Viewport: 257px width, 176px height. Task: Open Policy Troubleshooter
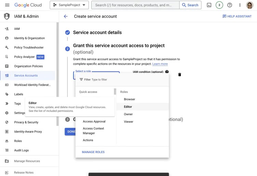click(x=29, y=48)
